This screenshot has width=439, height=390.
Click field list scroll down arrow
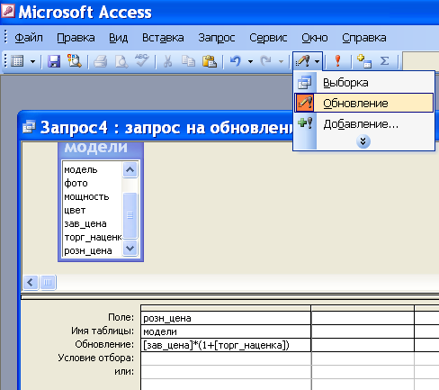130,249
